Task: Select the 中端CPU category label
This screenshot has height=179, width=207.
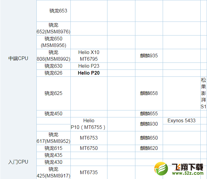Action: point(18,59)
